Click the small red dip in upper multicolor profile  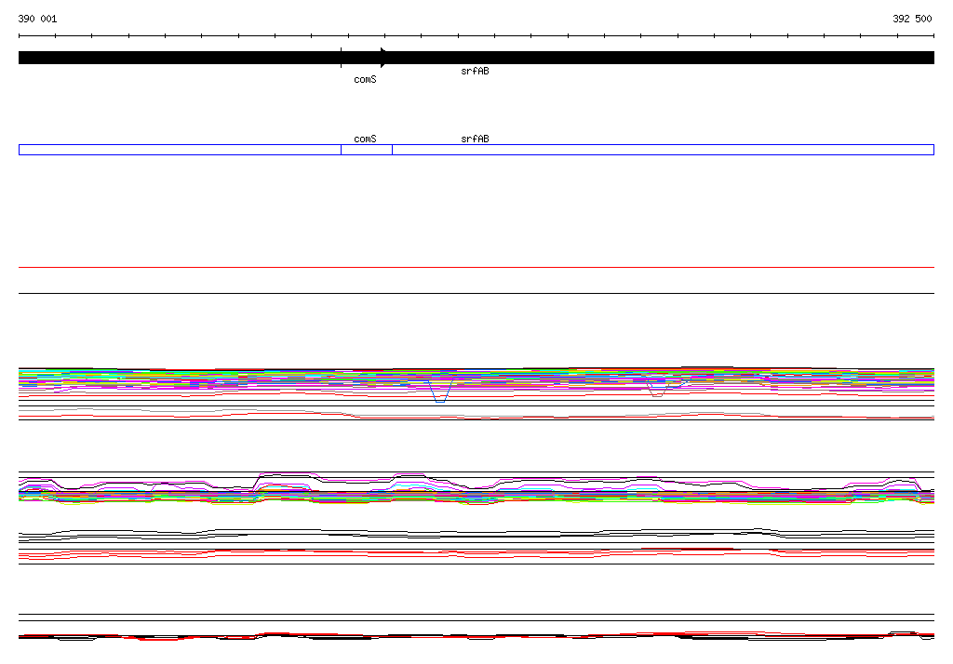coord(657,394)
